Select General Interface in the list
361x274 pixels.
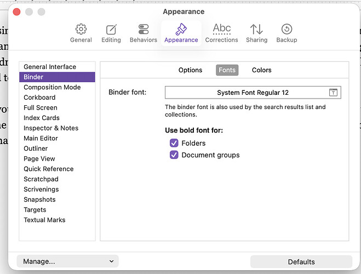click(x=57, y=67)
